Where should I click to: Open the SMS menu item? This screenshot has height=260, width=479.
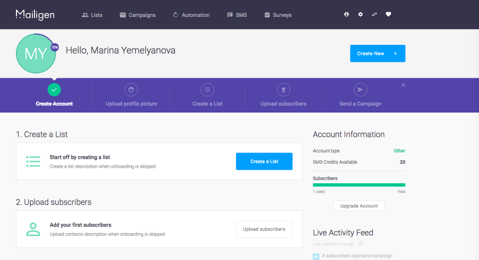point(237,15)
